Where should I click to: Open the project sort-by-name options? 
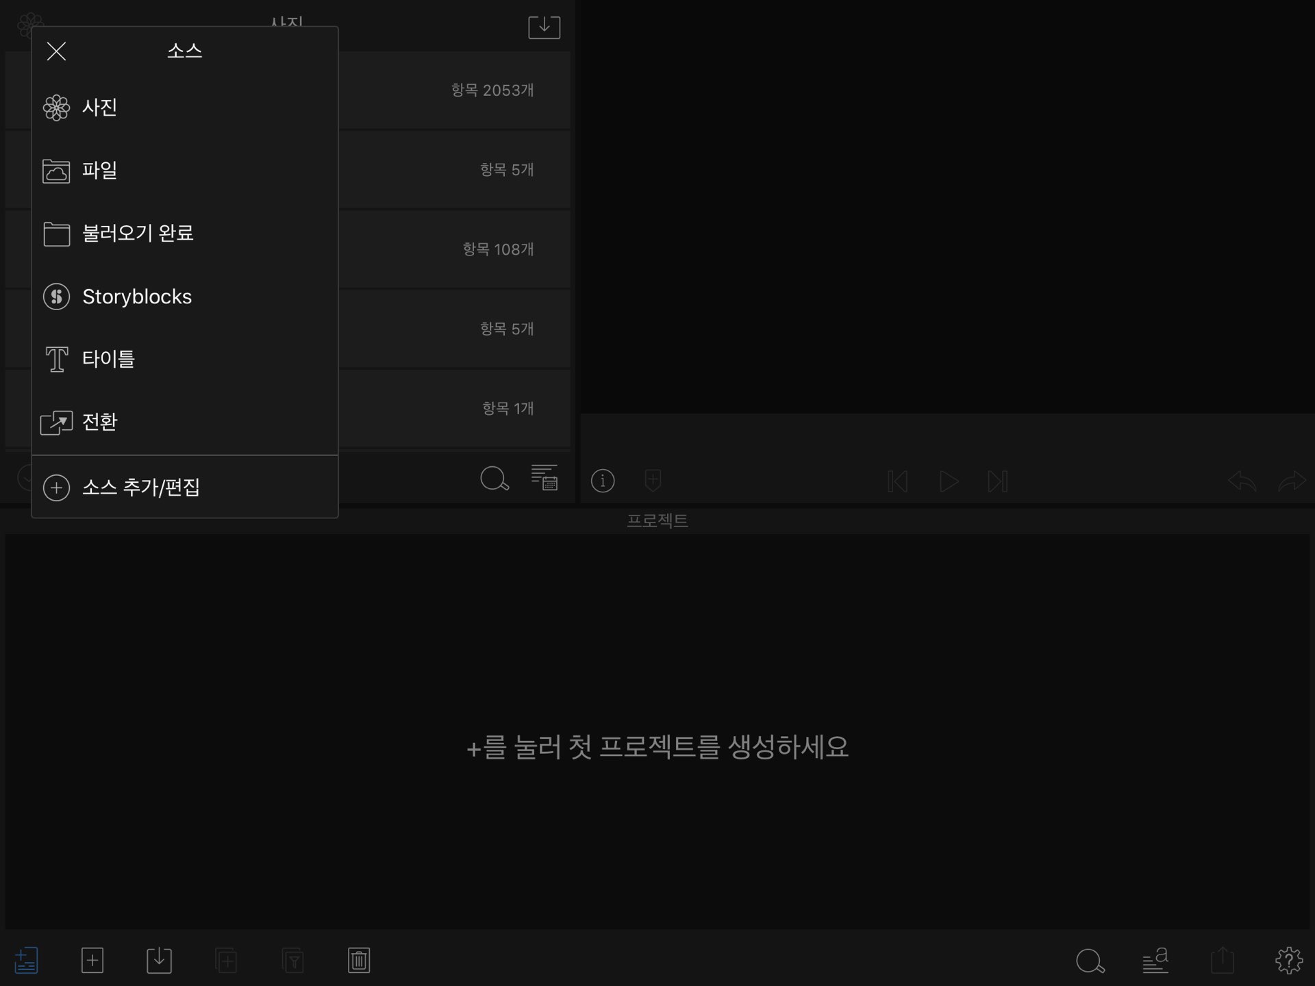tap(1155, 960)
